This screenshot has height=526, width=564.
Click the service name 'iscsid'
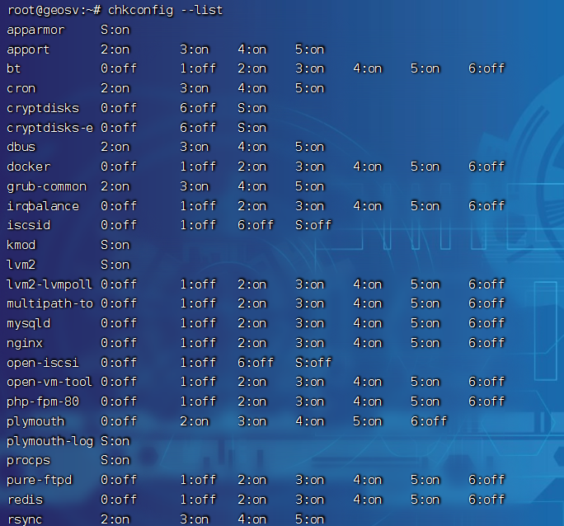(x=29, y=225)
